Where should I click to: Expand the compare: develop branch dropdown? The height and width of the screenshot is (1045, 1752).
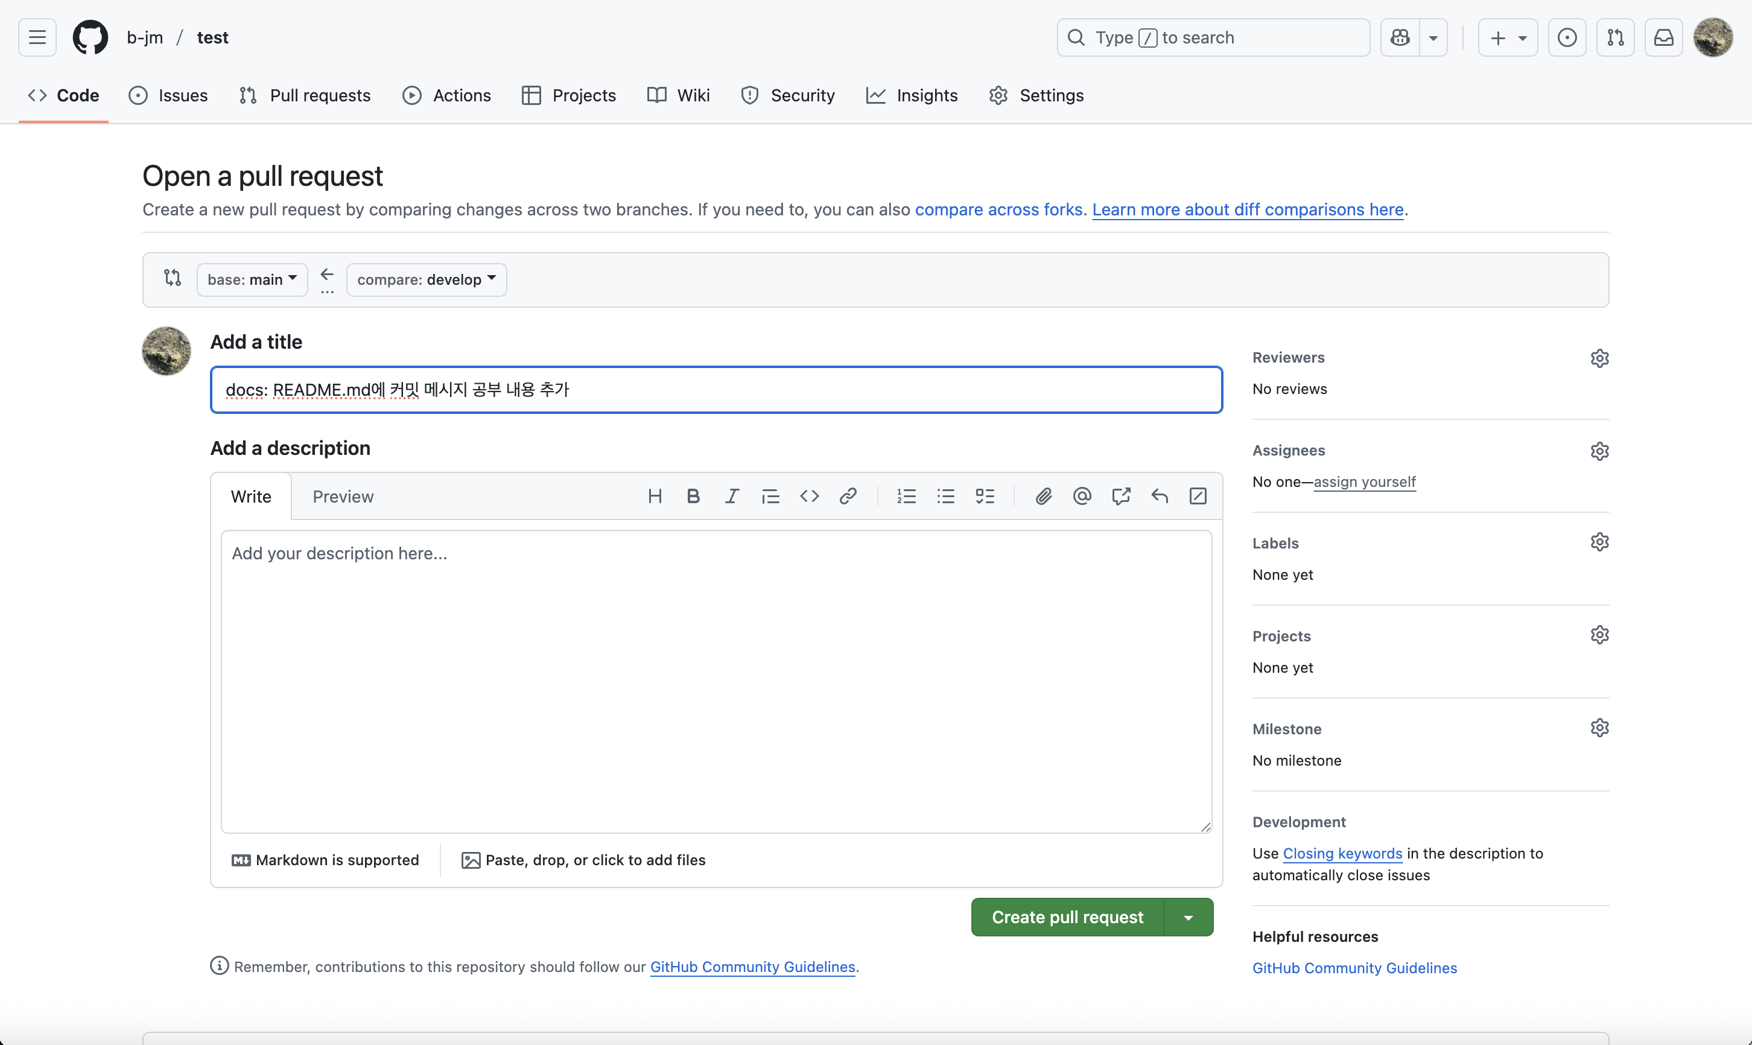coord(427,279)
